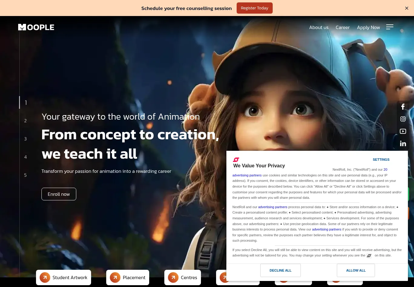This screenshot has height=287, width=414.
Task: Go to the Career menu item
Action: (343, 27)
